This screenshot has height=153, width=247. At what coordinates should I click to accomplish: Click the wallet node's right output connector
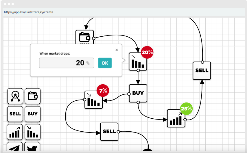tap(94, 38)
